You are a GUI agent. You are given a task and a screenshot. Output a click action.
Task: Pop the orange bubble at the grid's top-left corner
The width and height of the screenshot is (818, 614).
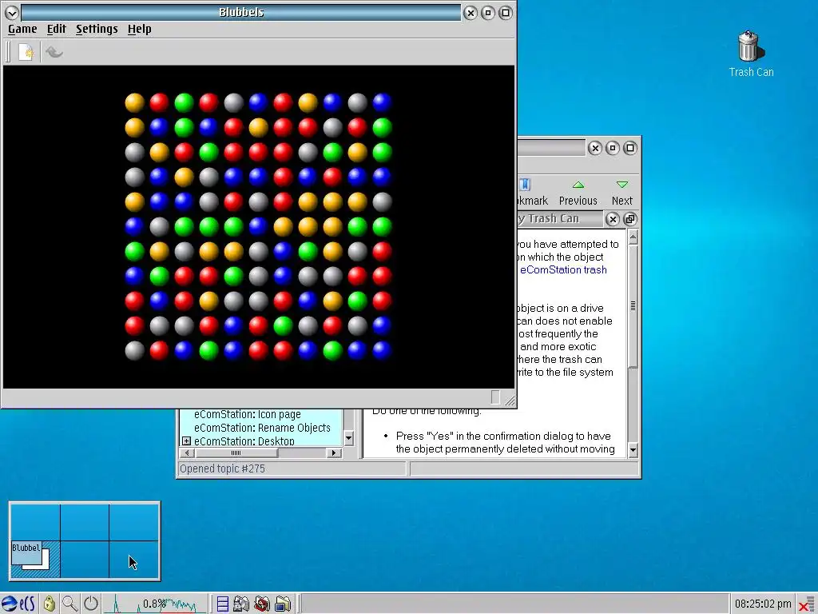point(134,102)
